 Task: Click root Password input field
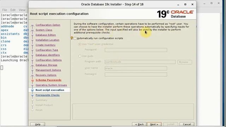(x=136, y=50)
